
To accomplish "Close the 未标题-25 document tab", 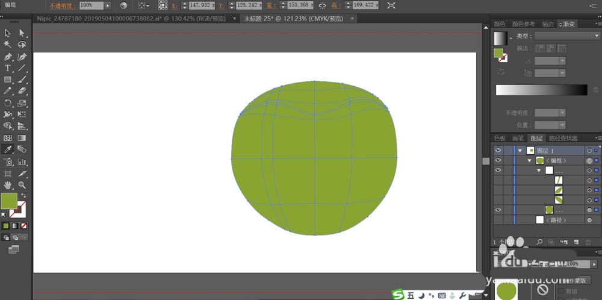I will [x=352, y=18].
